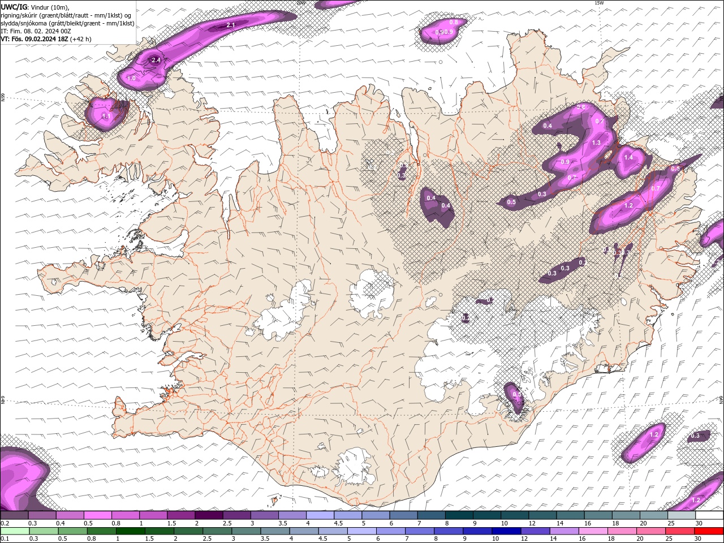The image size is (724, 543).
Task: Click the bright red swatch labeled 30 in the lower scale
Action: 708,531
